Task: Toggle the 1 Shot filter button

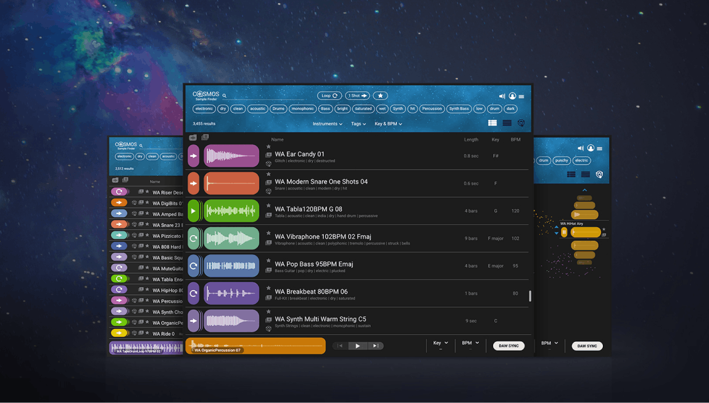Action: pyautogui.click(x=357, y=96)
